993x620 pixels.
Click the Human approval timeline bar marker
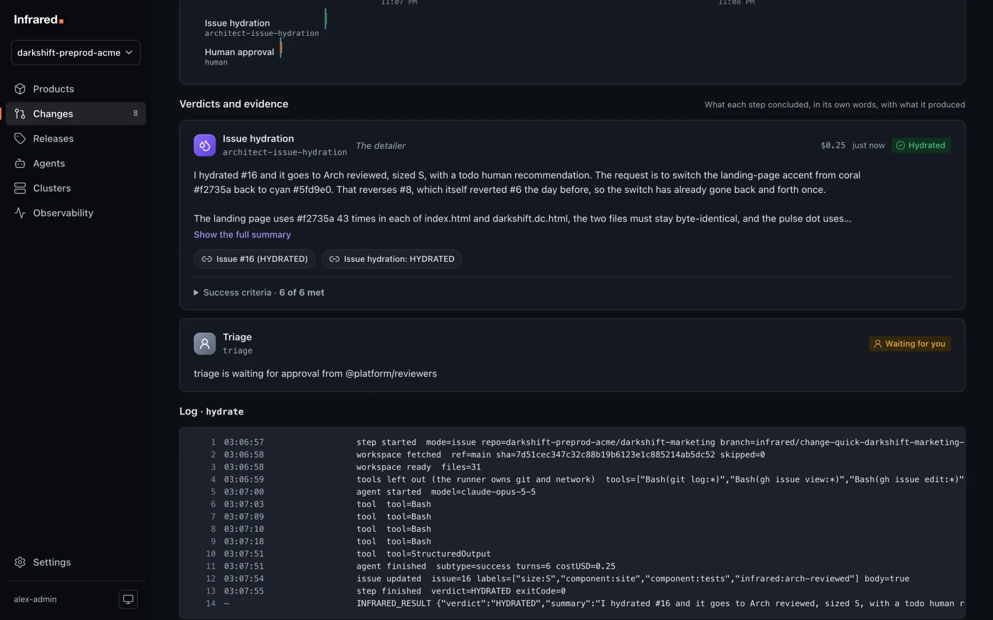(281, 48)
